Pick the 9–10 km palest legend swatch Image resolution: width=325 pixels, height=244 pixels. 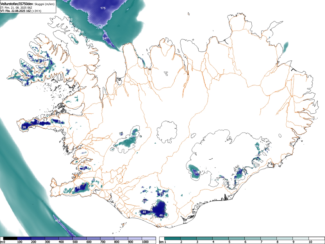[x=301, y=238]
